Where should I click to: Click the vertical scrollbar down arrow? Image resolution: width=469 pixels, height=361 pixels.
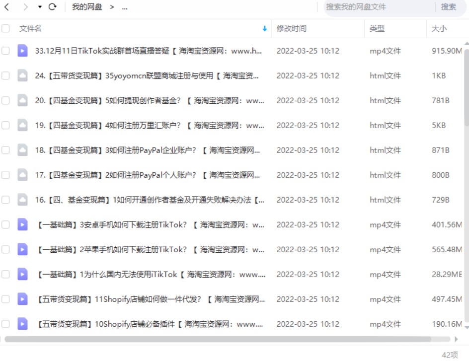pos(467,328)
